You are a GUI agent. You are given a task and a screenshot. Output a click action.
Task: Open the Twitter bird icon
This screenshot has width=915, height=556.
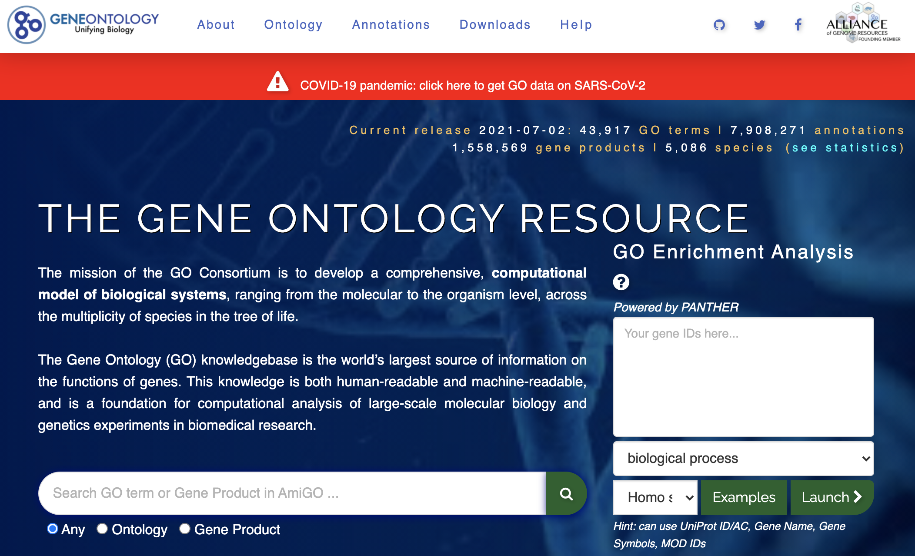coord(759,25)
